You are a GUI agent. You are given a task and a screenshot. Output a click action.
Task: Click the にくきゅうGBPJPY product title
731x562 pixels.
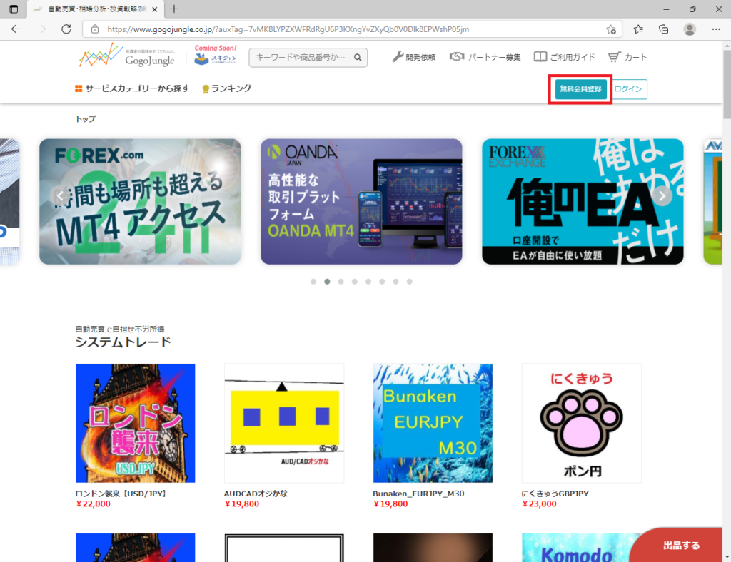pos(555,494)
